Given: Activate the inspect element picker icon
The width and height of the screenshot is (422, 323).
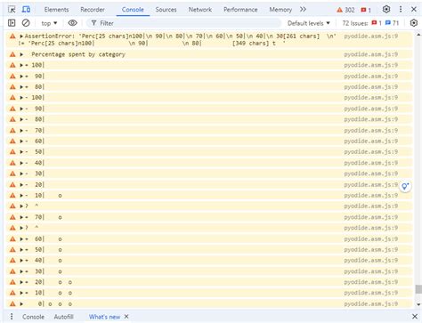Looking at the screenshot, I should (x=12, y=10).
